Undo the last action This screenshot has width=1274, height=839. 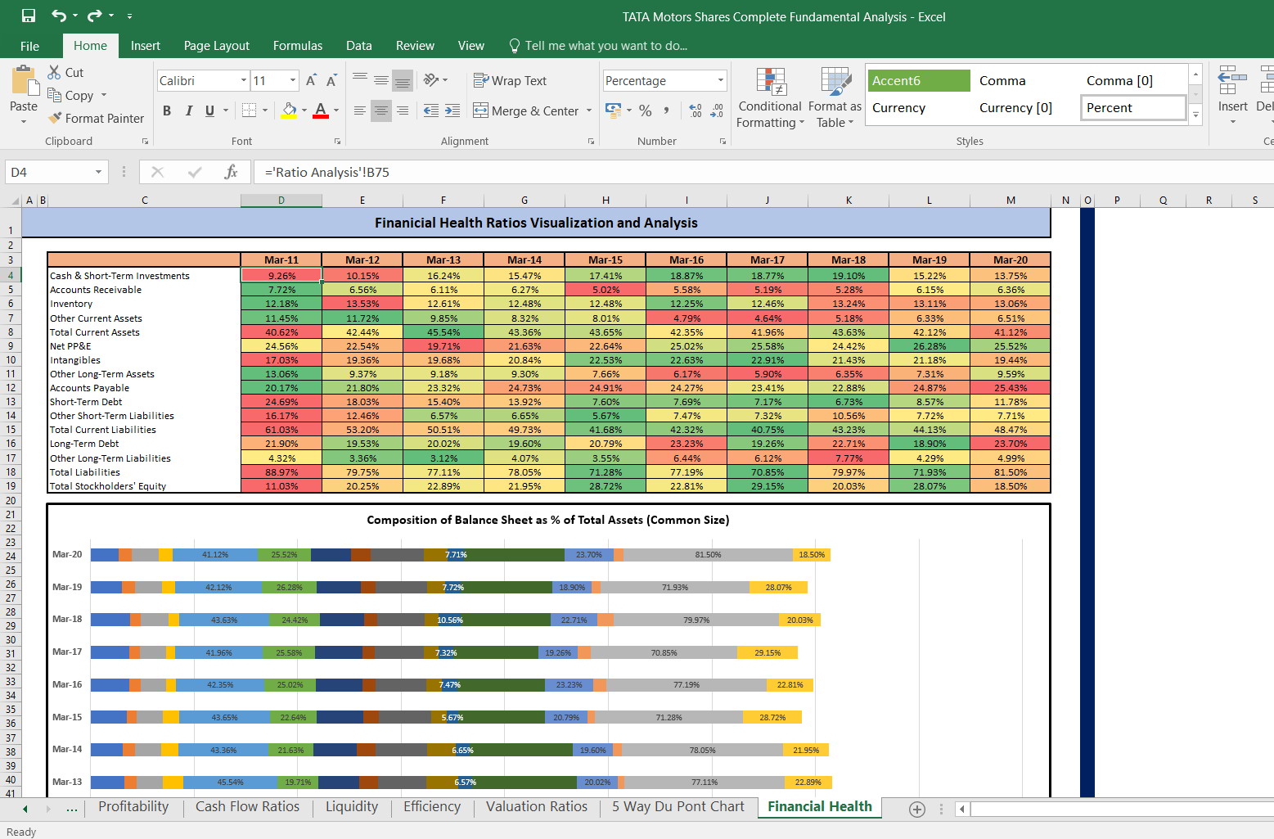59,16
